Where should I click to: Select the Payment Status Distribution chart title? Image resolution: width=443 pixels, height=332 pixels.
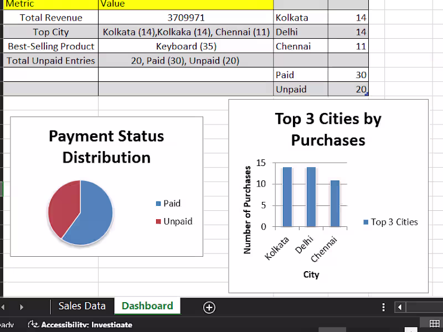(x=106, y=147)
